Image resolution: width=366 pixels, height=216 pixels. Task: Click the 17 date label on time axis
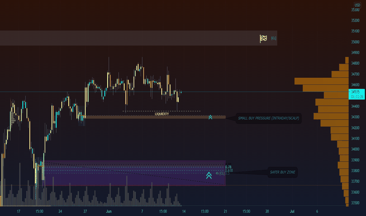19,211
